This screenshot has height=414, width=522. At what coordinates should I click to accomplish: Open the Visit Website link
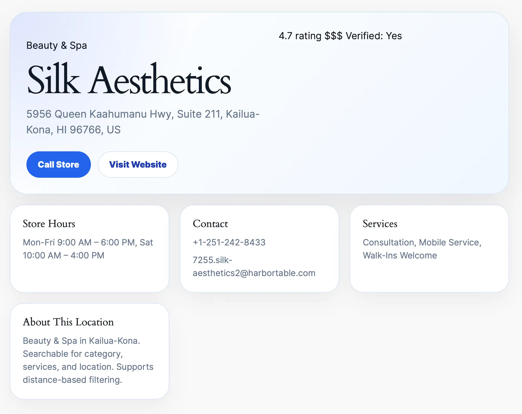[x=138, y=165]
